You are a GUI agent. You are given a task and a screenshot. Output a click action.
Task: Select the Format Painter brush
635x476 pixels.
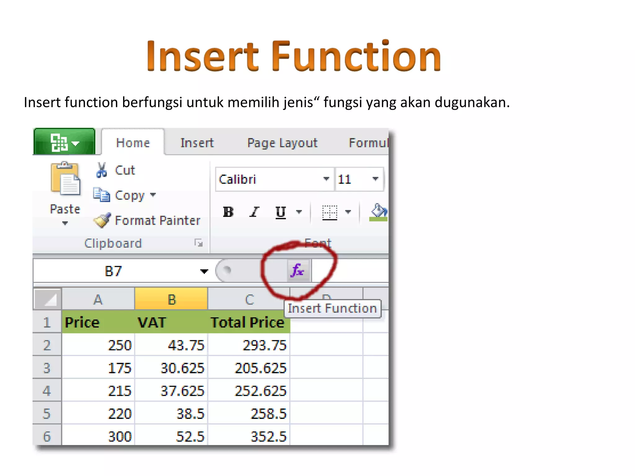click(x=103, y=220)
